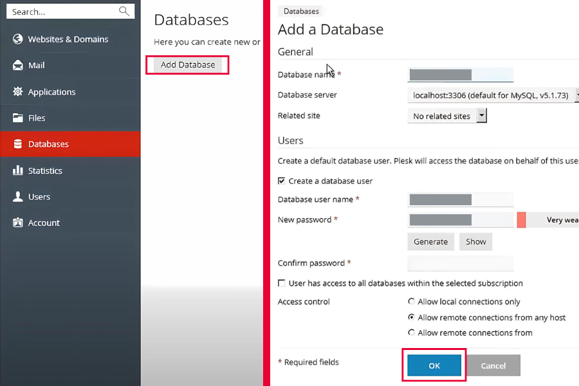Click the Applications gear icon

[17, 92]
